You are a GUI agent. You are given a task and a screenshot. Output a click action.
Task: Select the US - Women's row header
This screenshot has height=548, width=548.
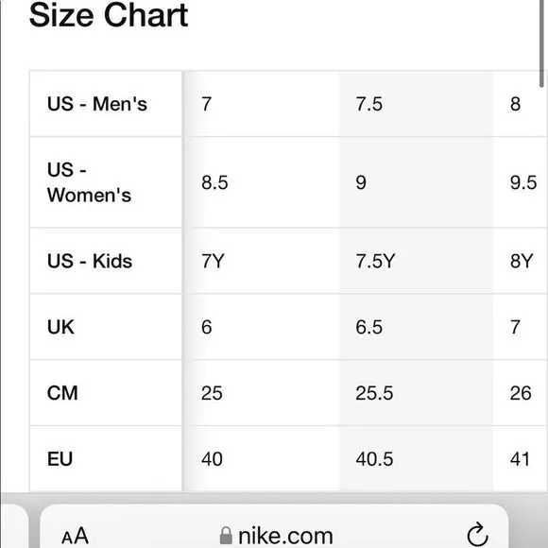point(106,182)
